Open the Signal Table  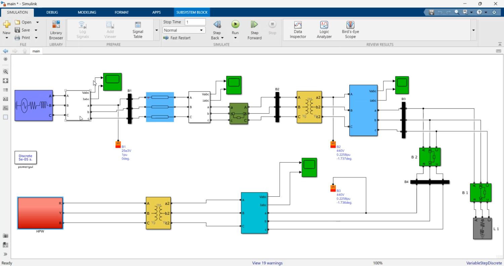click(x=138, y=30)
